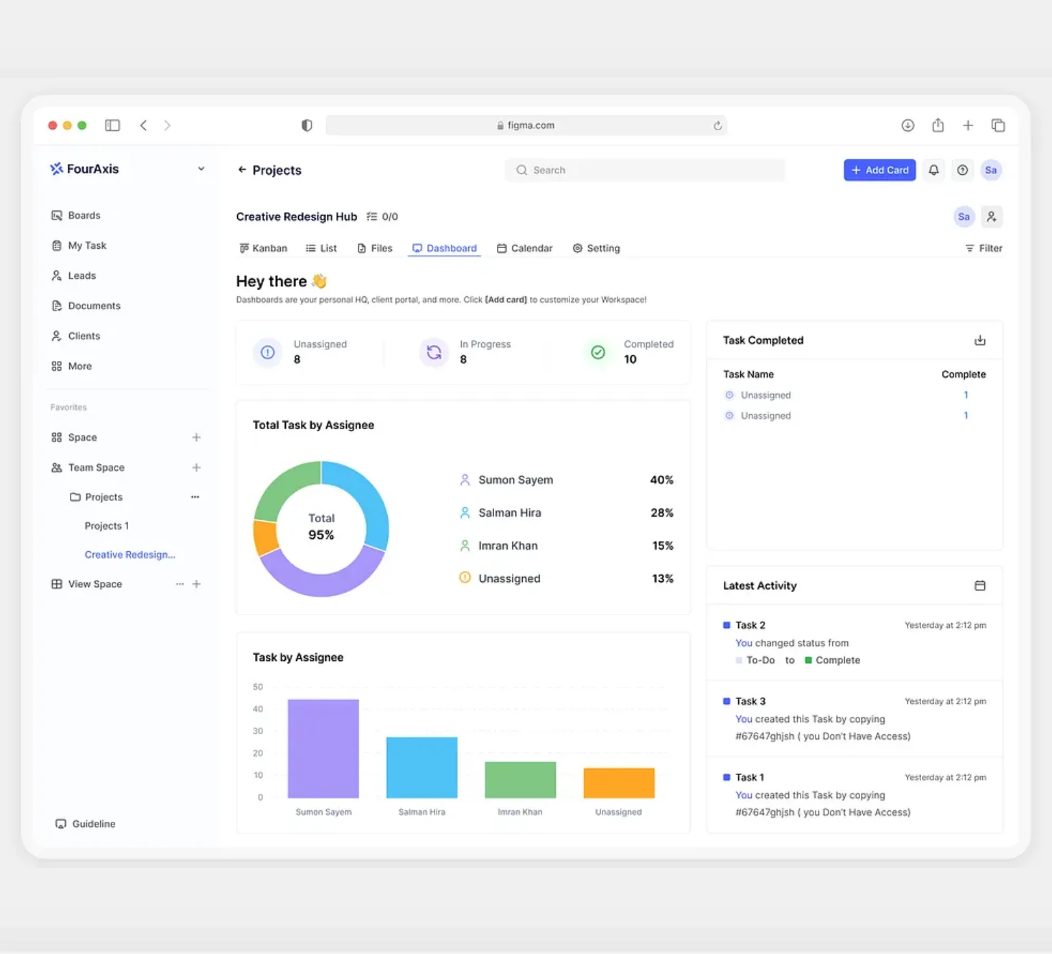Select My Task in the sidebar
The width and height of the screenshot is (1052, 954).
click(x=87, y=245)
